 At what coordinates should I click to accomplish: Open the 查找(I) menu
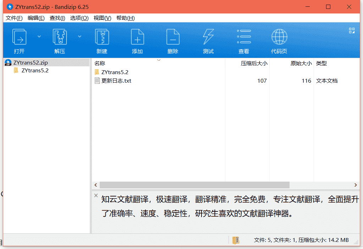point(57,18)
